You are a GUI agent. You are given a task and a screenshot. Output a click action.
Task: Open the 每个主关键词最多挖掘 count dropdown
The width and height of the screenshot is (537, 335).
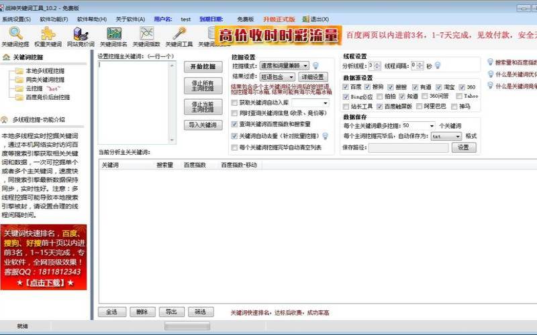coord(418,126)
